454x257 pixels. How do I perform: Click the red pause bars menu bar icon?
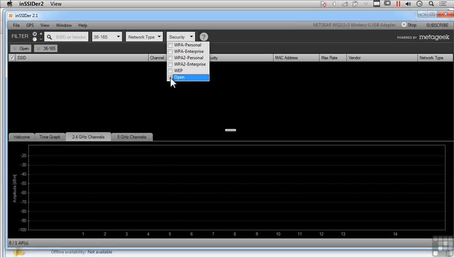tap(398, 4)
